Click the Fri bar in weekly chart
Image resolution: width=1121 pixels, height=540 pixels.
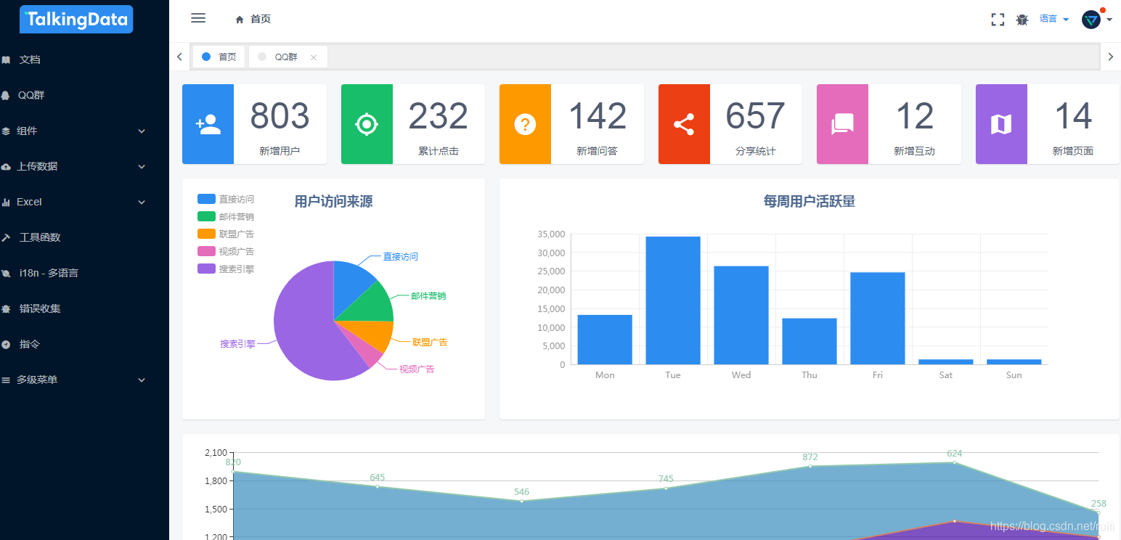pos(878,319)
